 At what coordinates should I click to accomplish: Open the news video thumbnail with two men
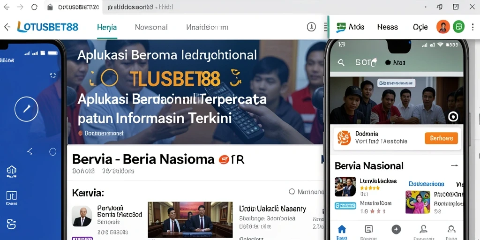pos(190,219)
